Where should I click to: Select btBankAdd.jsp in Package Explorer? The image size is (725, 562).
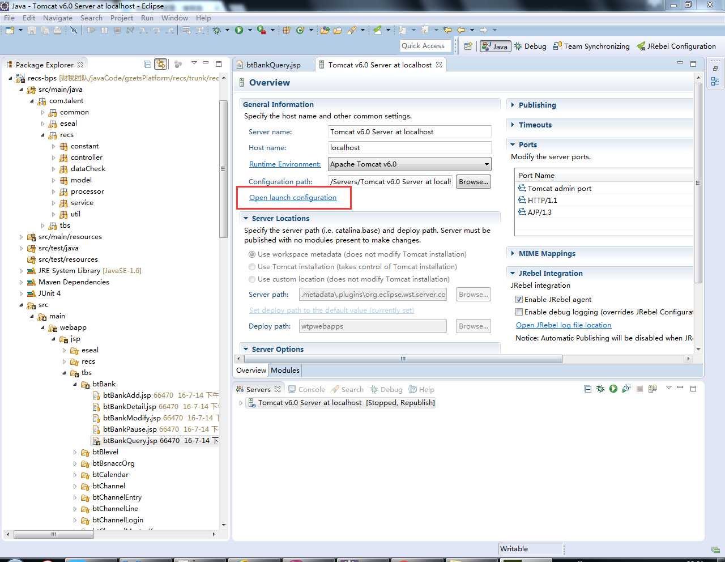point(127,395)
